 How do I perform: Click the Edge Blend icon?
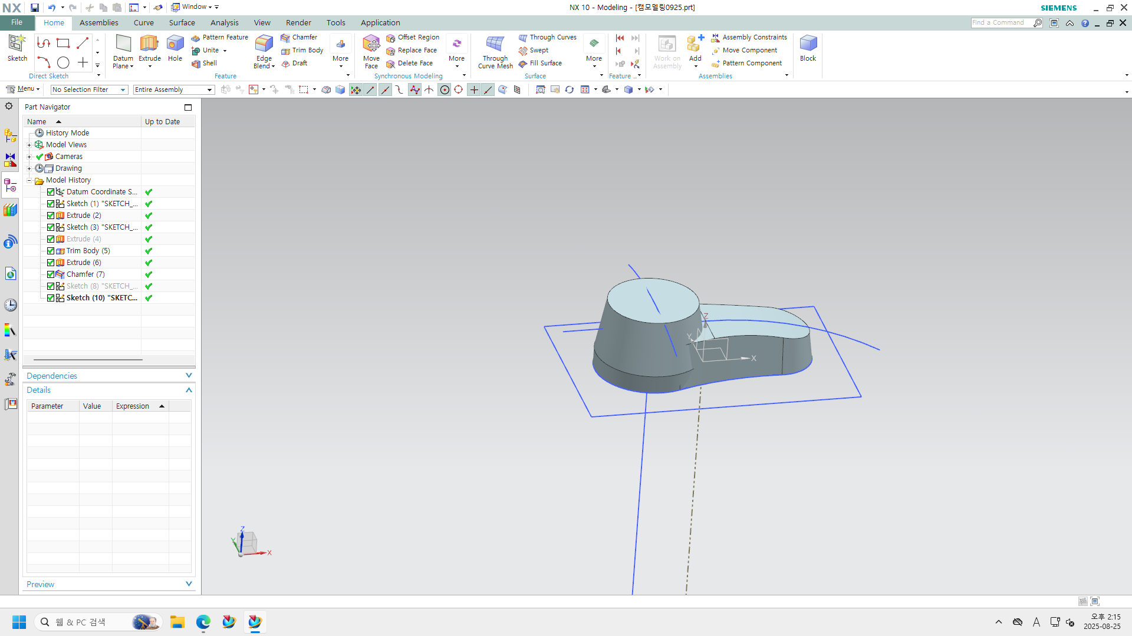[264, 44]
